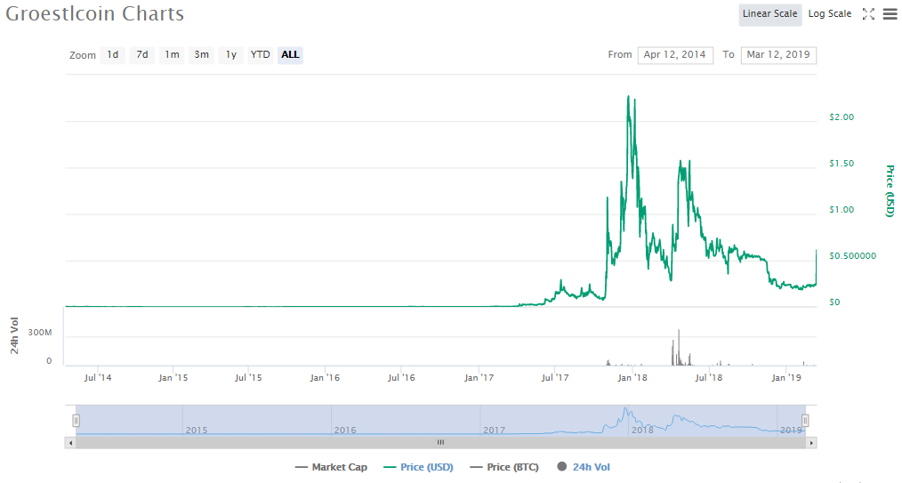
Task: Toggle Price (BTC) series in legend
Action: tap(504, 467)
